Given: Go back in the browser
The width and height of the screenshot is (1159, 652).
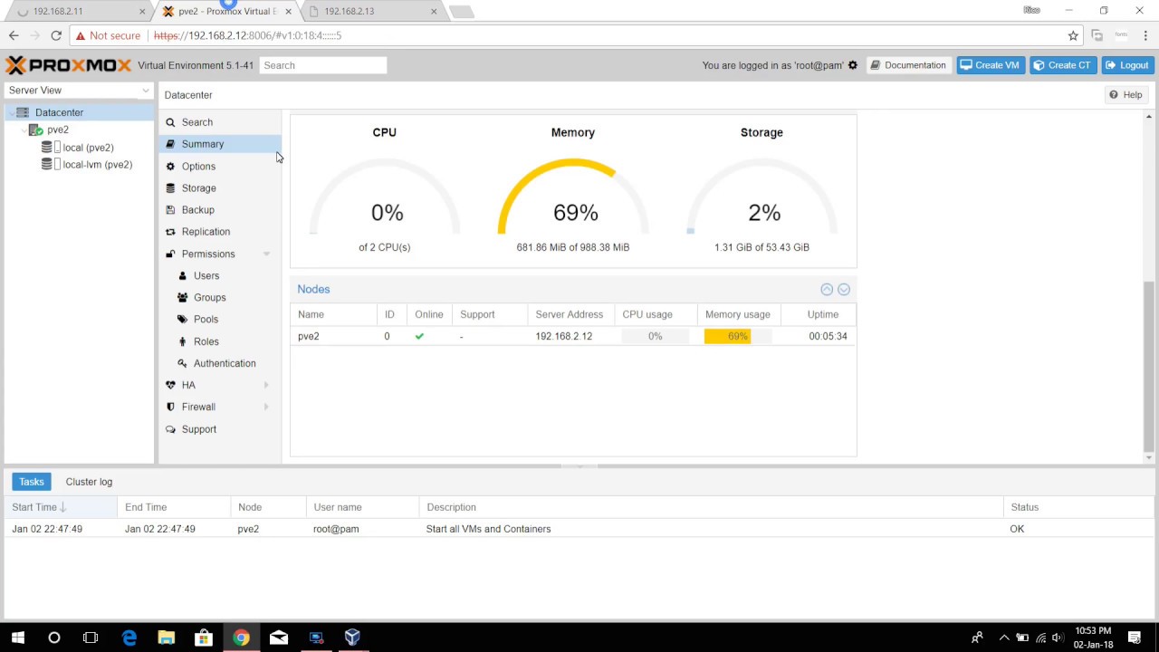Looking at the screenshot, I should tap(14, 35).
